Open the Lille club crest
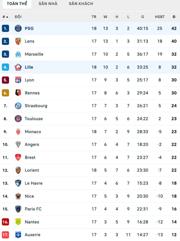180x241 pixels. 18,67
